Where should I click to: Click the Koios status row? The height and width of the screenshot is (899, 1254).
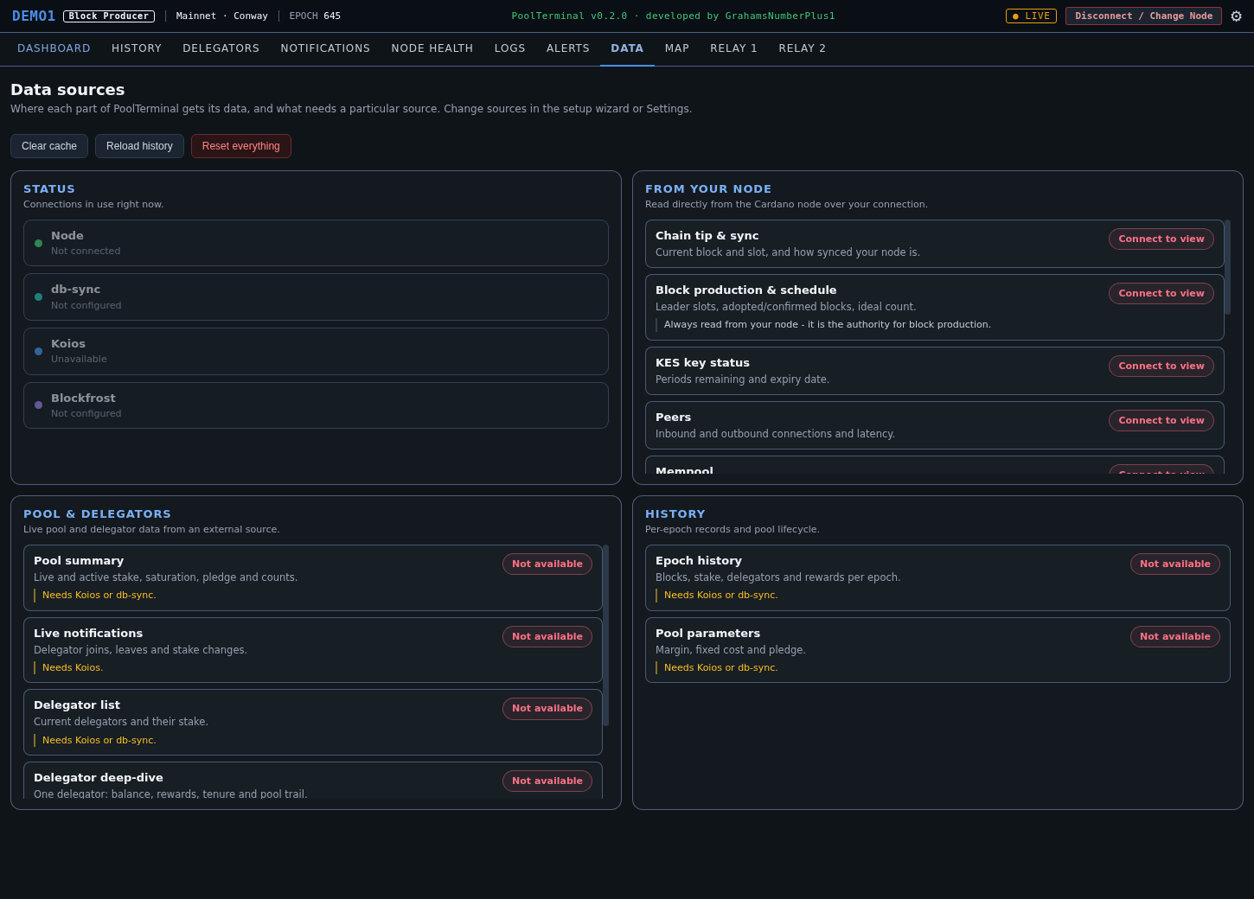(x=316, y=351)
